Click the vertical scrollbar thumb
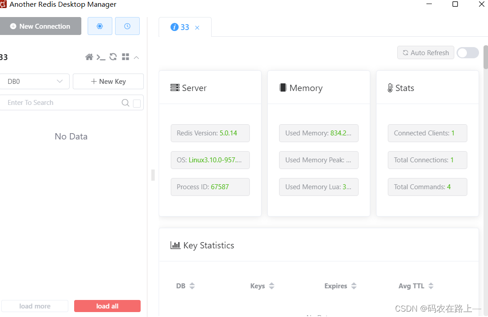This screenshot has height=317, width=488. pos(485,57)
